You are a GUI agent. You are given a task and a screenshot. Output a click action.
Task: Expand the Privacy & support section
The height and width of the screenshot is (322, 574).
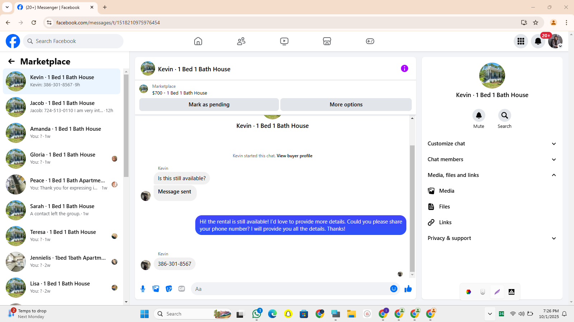pyautogui.click(x=492, y=238)
